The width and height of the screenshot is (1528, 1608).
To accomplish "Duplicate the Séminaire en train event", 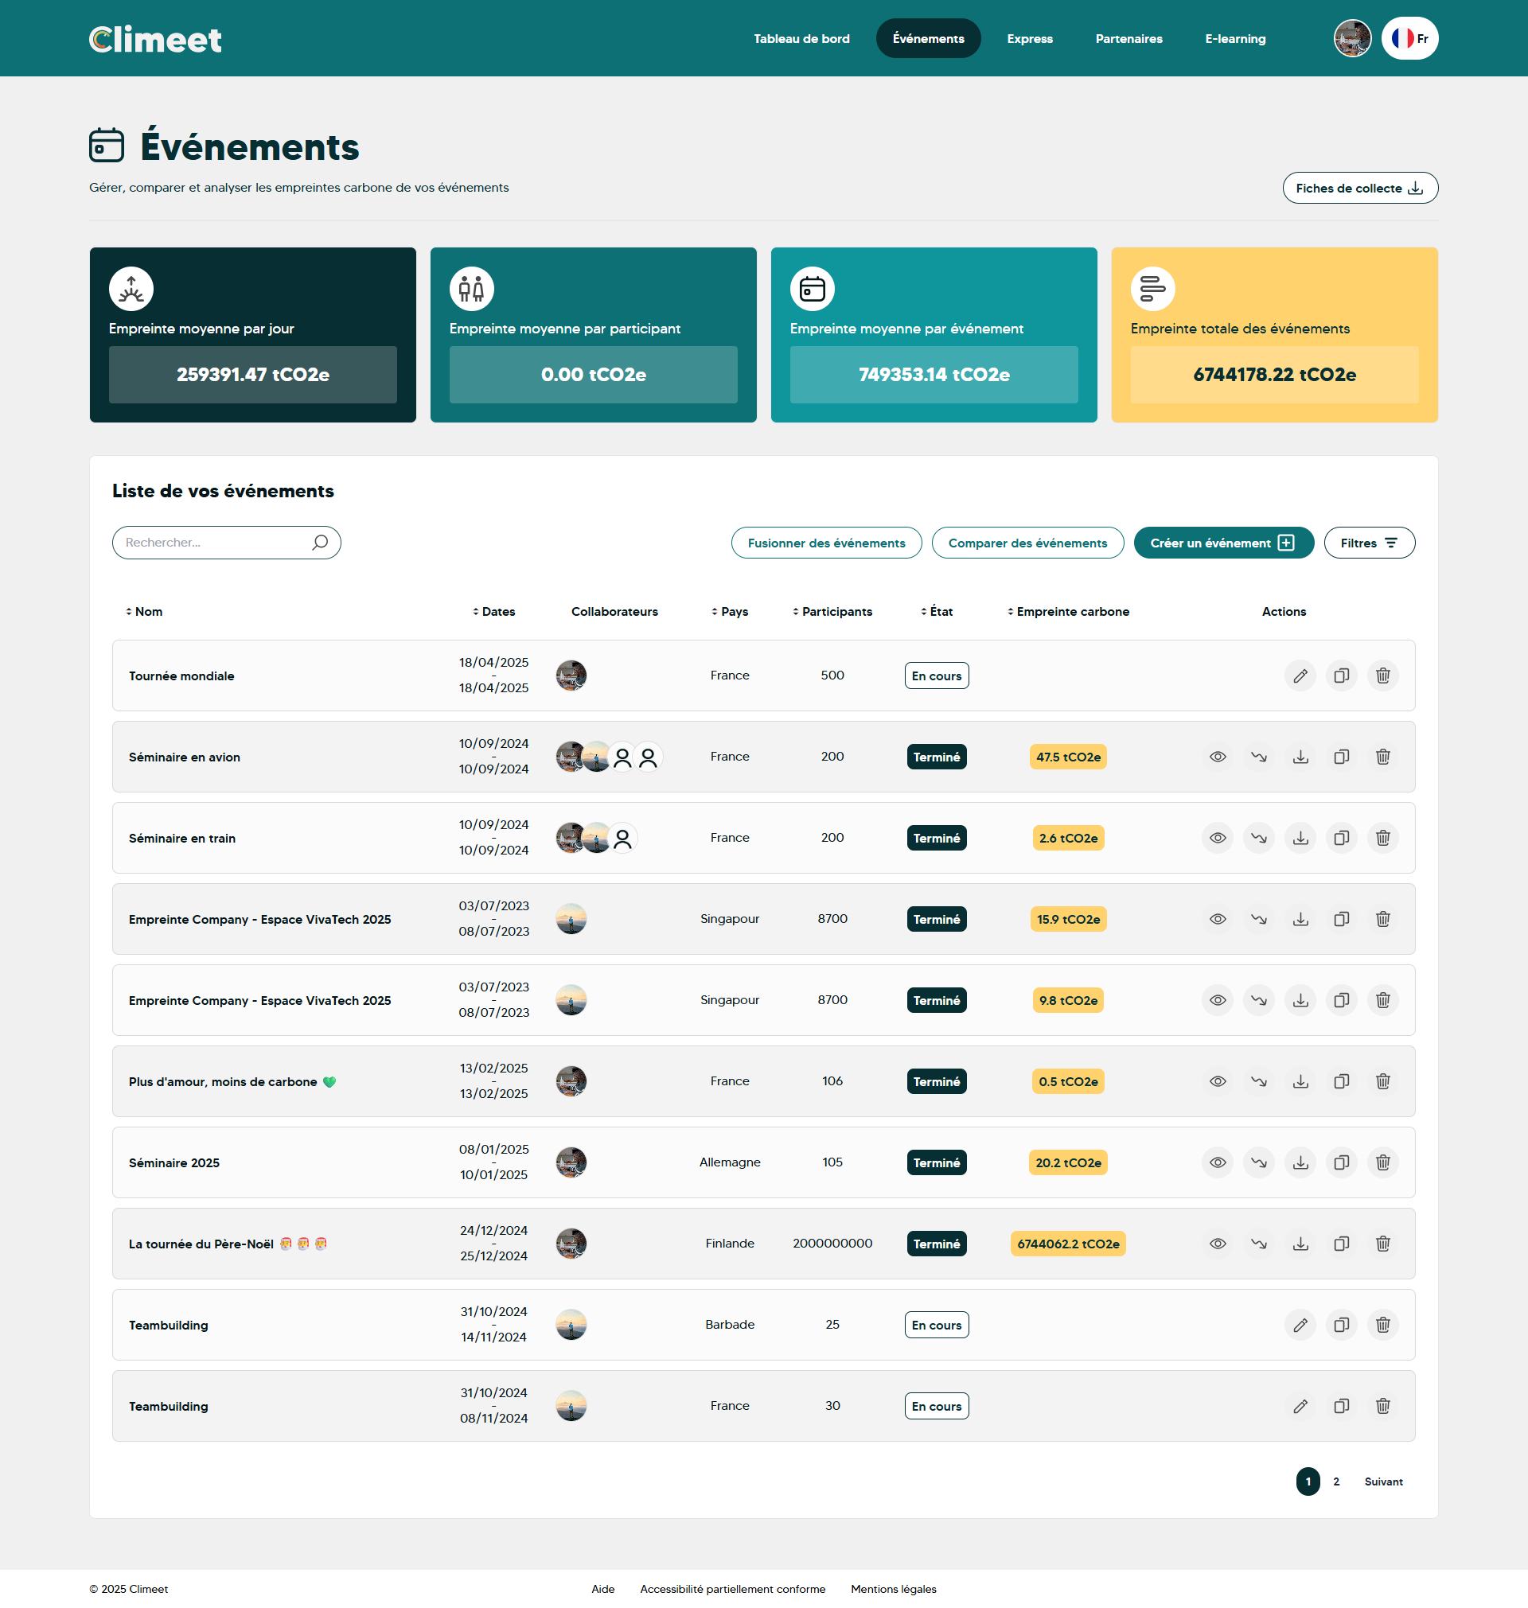I will point(1341,837).
